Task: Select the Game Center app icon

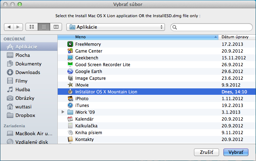Action: (x=70, y=51)
